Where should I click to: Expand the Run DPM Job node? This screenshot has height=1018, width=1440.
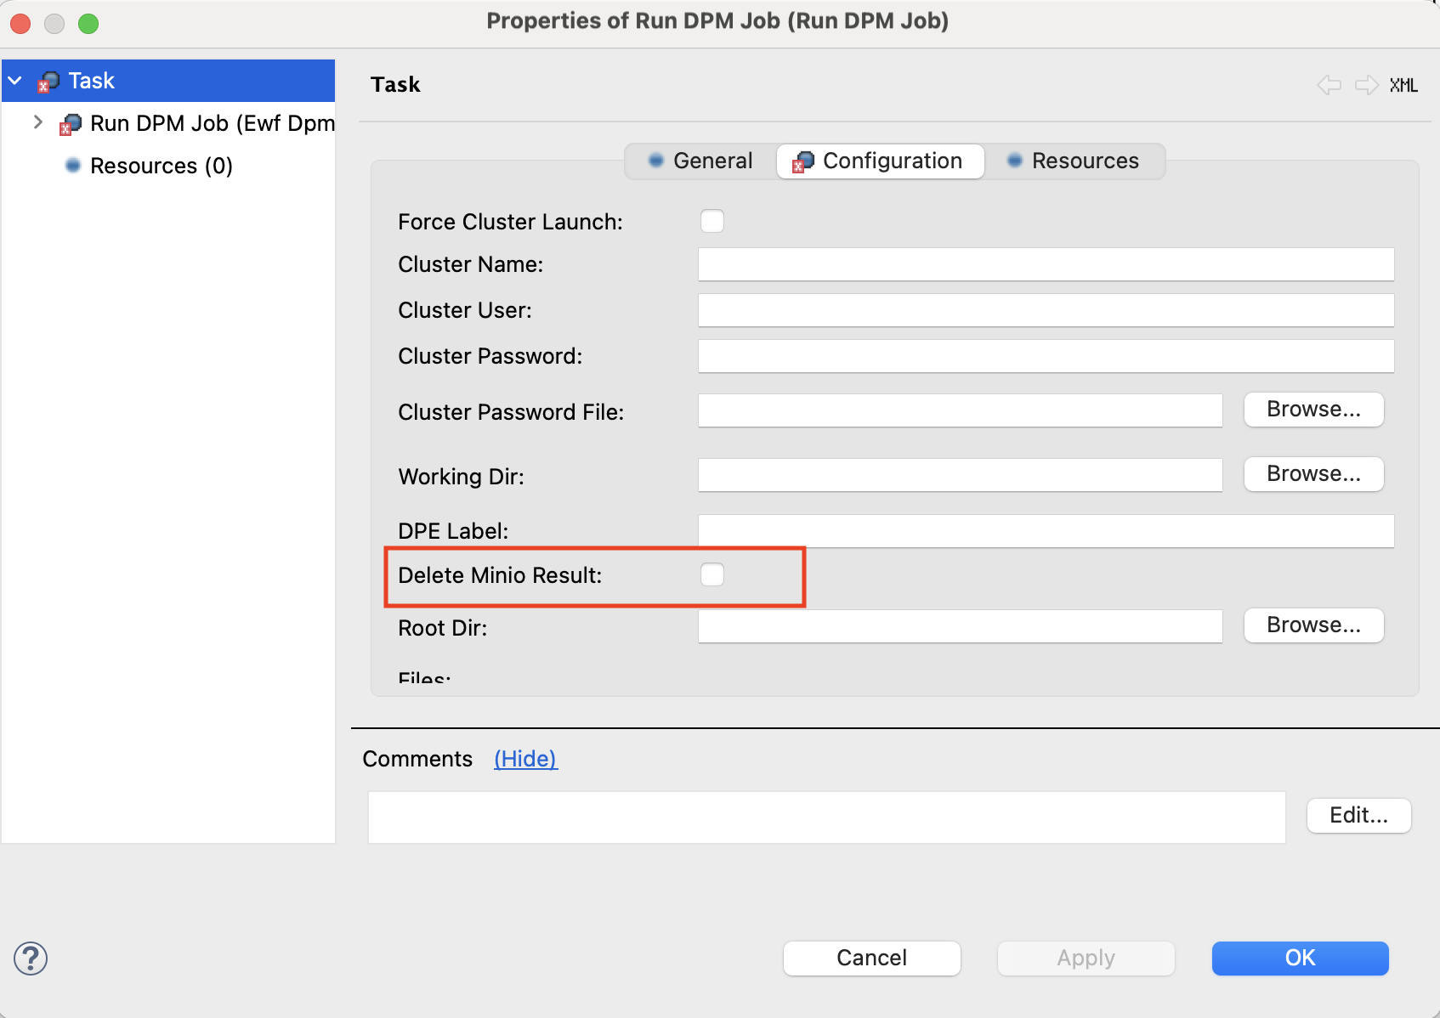37,122
